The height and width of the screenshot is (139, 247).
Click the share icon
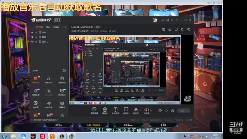[x=188, y=29]
